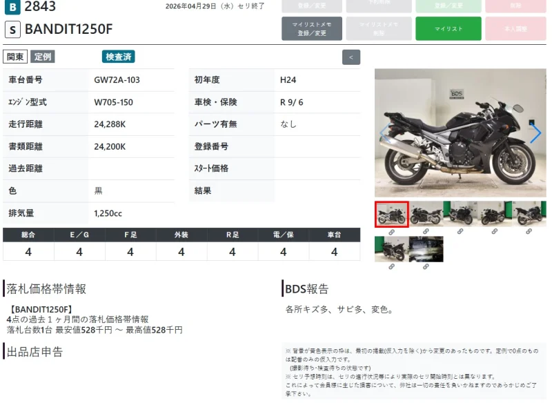
Task: Select the second thumbnail showing the bike's right side
Action: (x=426, y=214)
